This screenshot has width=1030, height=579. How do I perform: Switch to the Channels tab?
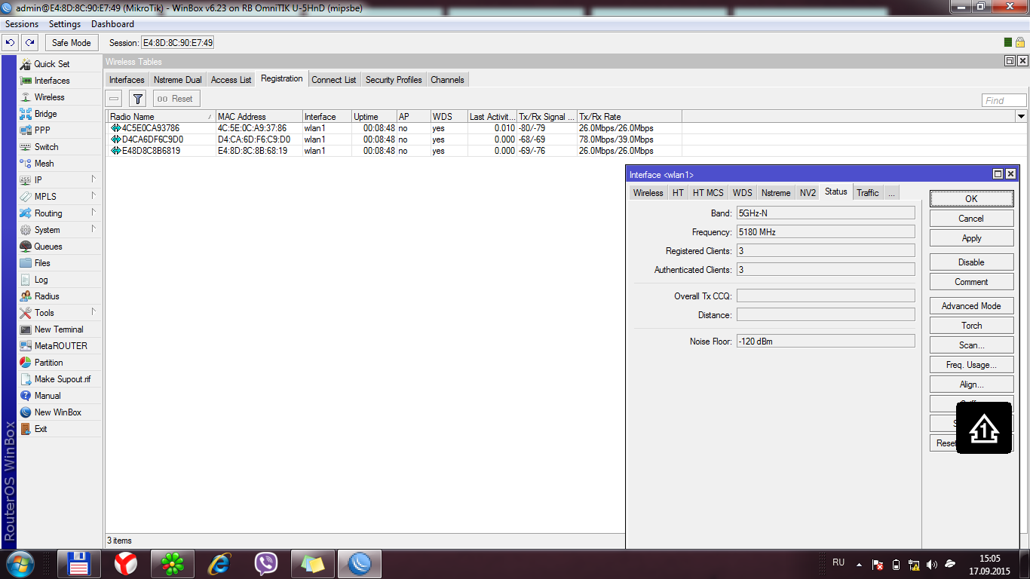(448, 80)
